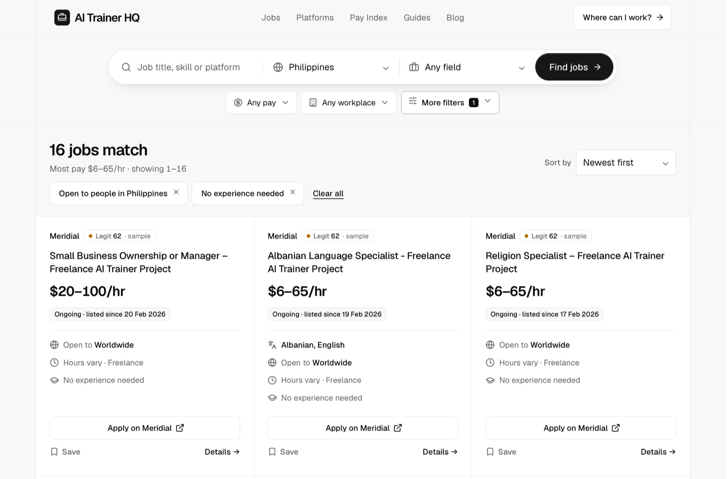Click the external link icon on first Apply button
This screenshot has height=479, width=727.
[180, 428]
